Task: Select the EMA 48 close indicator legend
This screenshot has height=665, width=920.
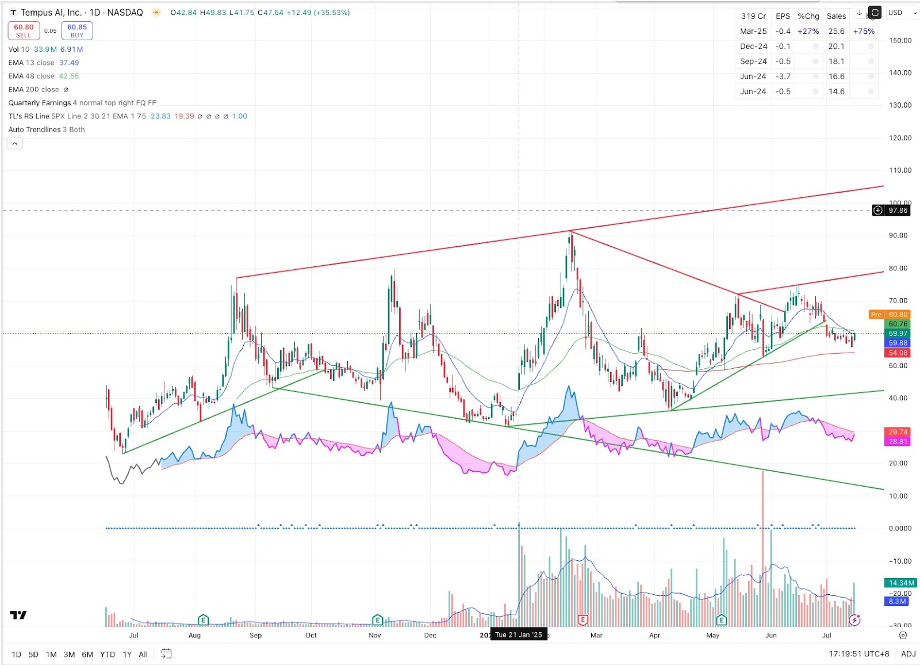Action: click(32, 76)
